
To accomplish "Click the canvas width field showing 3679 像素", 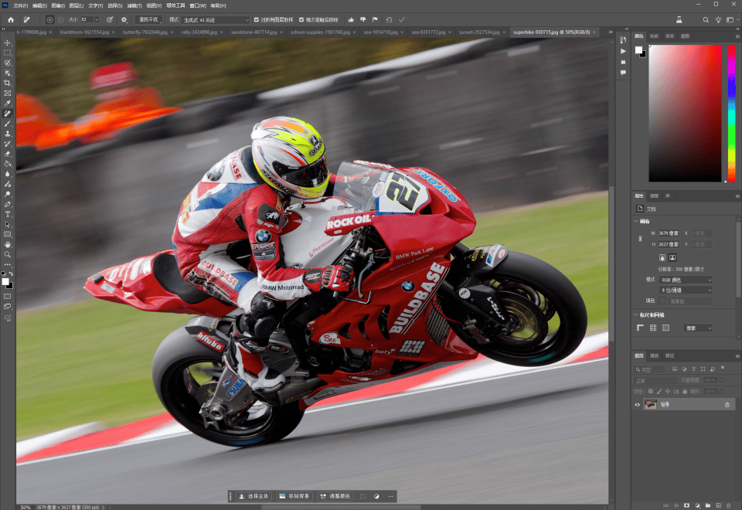I will pos(669,233).
